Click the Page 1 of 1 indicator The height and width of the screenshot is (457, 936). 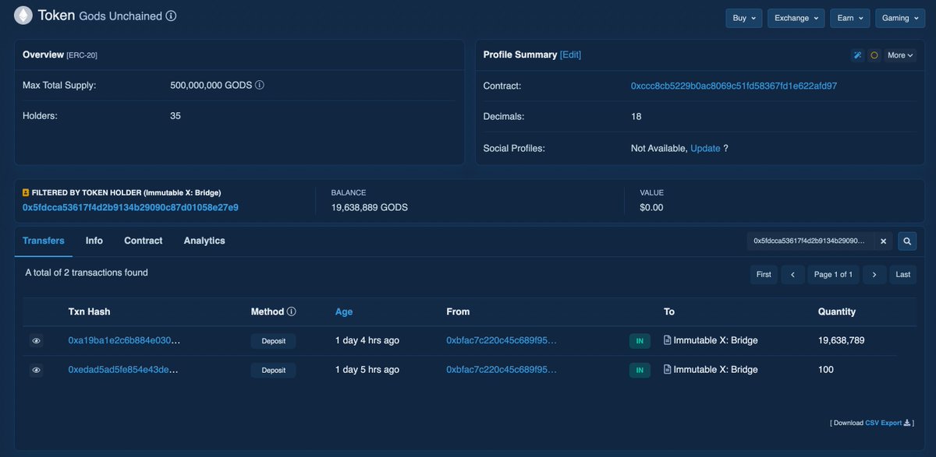(834, 274)
